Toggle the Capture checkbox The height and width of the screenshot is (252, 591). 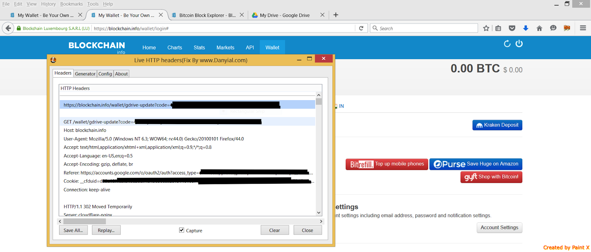point(181,230)
